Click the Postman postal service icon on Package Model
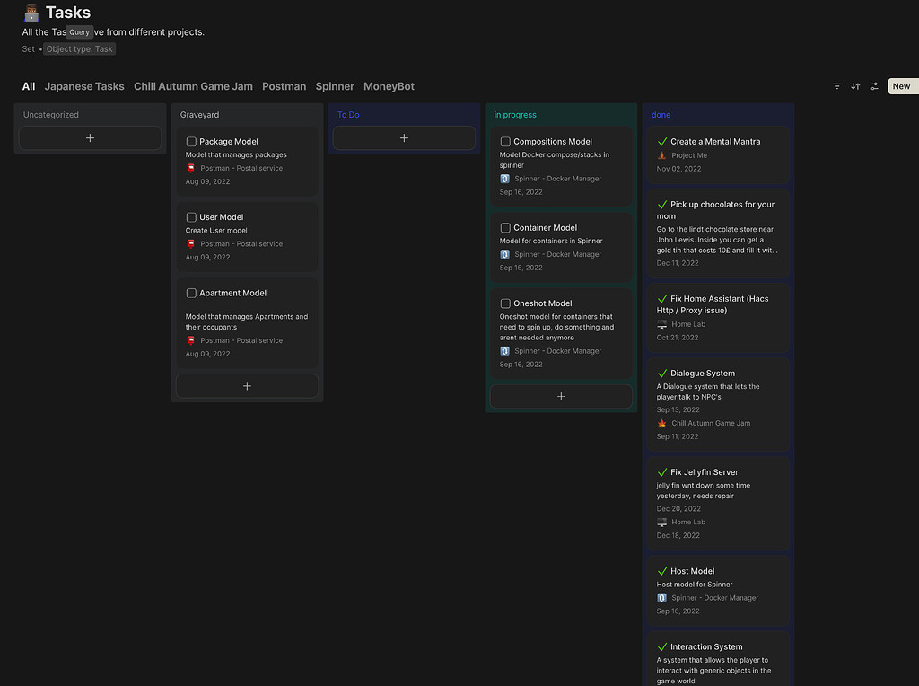The width and height of the screenshot is (919, 686). click(189, 168)
